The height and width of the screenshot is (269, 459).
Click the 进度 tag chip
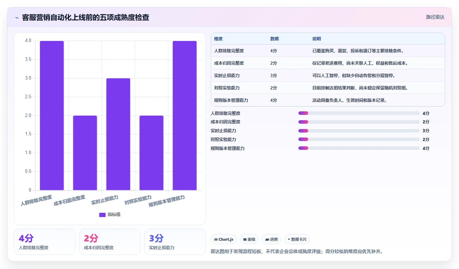coord(272,239)
